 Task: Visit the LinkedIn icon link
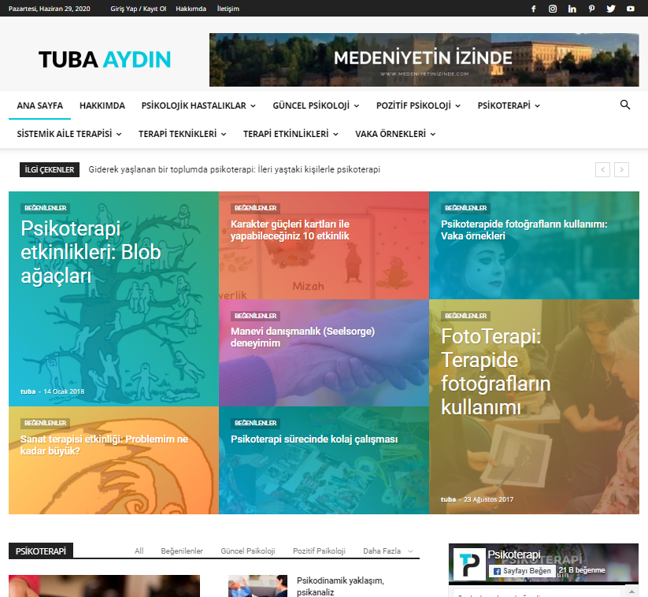click(572, 9)
